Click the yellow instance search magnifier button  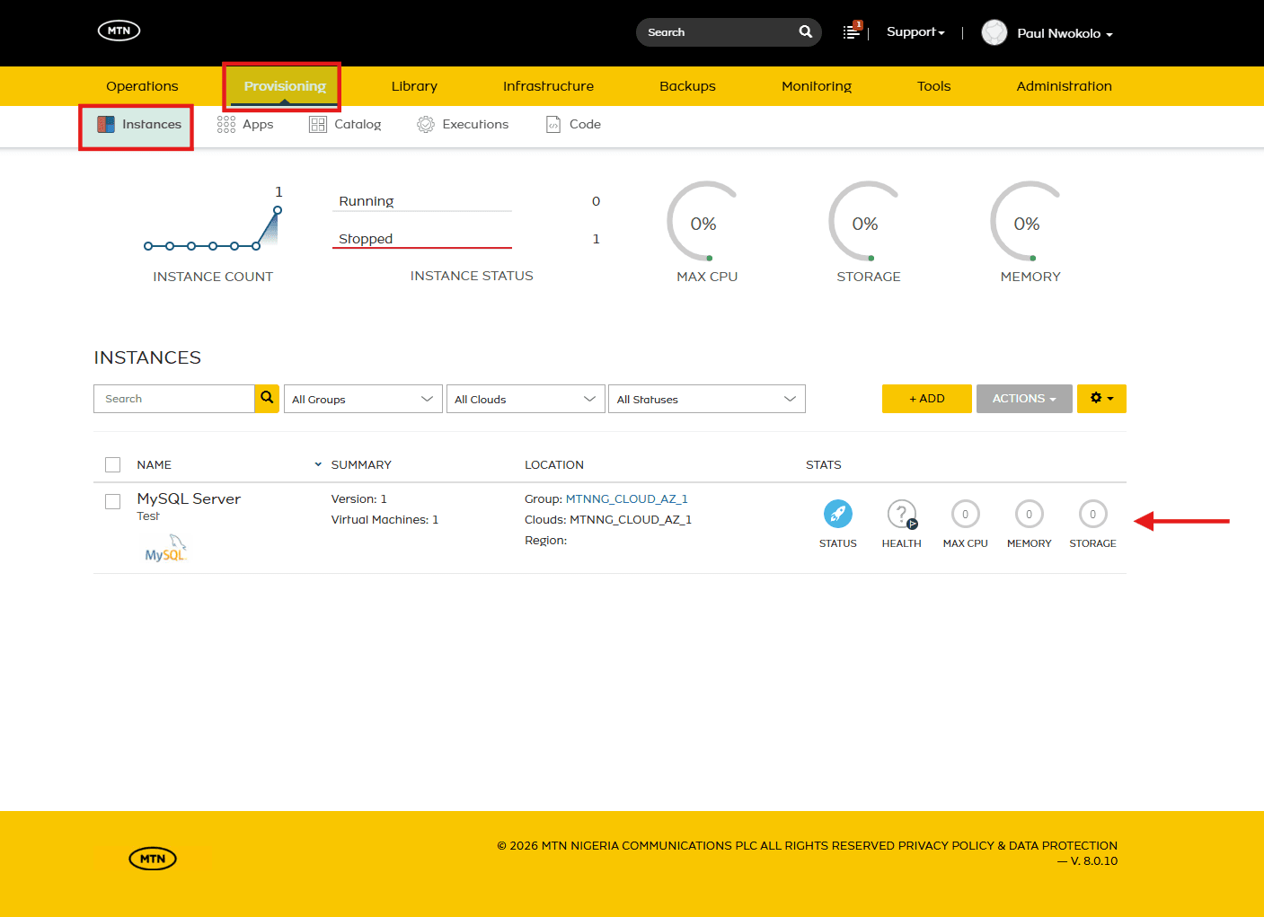pyautogui.click(x=267, y=399)
